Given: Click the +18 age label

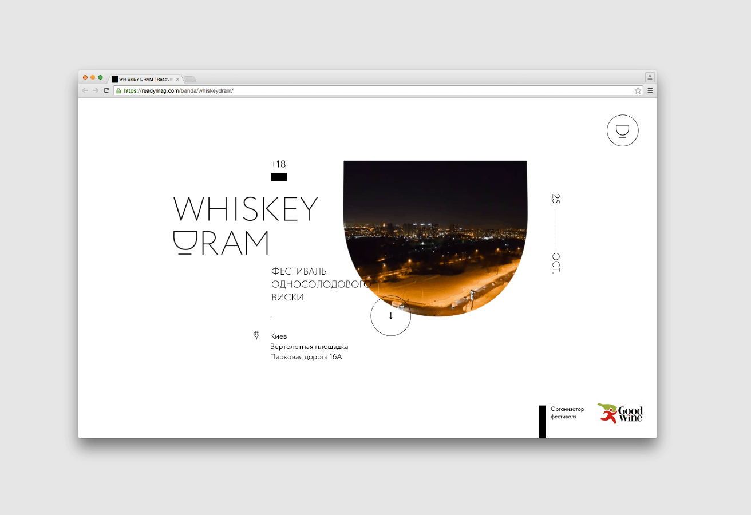Looking at the screenshot, I should click(x=278, y=164).
